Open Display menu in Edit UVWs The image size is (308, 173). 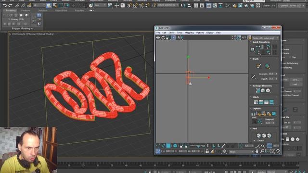pyautogui.click(x=210, y=33)
